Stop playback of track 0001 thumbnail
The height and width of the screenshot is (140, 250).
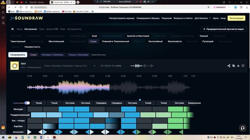click(x=14, y=66)
